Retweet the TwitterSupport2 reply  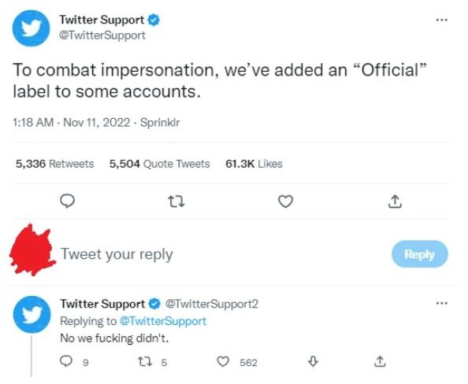[x=145, y=362]
